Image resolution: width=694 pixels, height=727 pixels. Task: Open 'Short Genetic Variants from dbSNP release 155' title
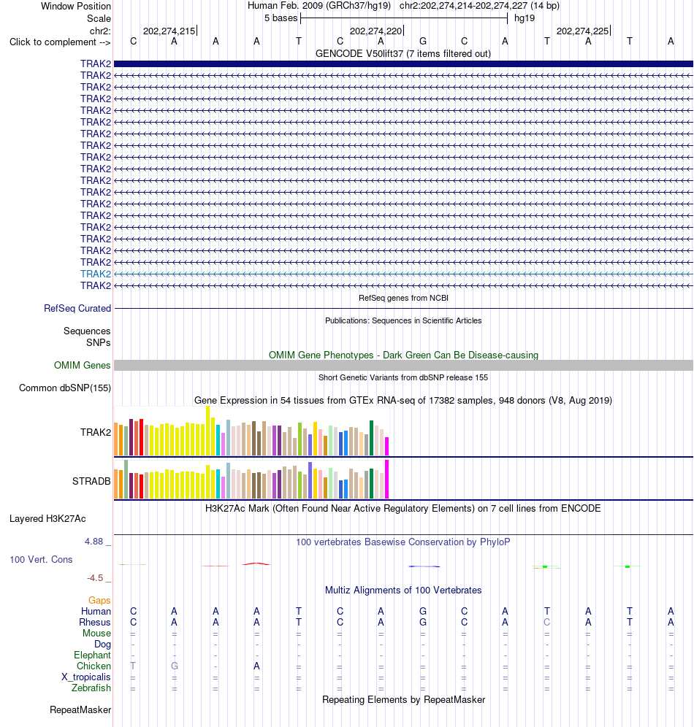coord(403,378)
